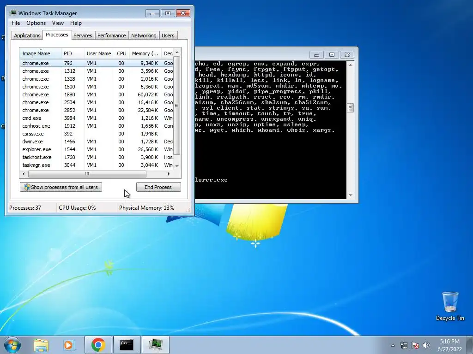Image resolution: width=473 pixels, height=354 pixels.
Task: Maximize the command prompt window
Action: coord(332,55)
